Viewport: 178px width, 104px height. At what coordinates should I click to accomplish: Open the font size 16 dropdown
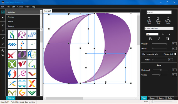pyautogui.click(x=152, y=34)
